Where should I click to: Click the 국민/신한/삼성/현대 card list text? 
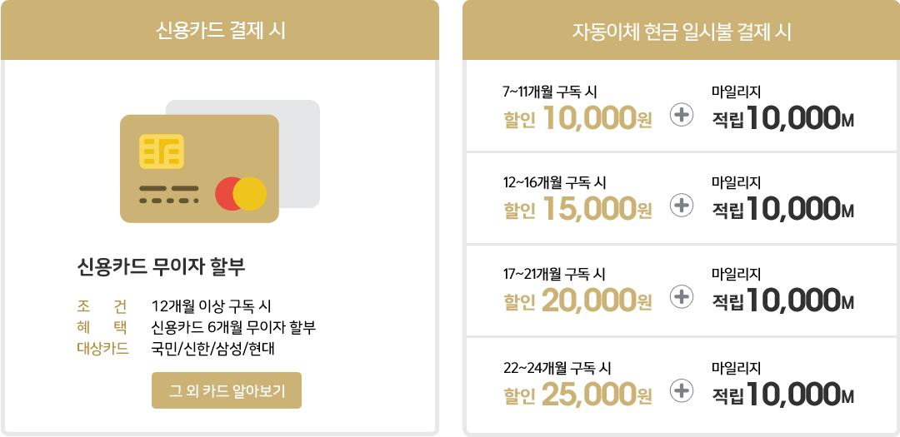pos(213,348)
